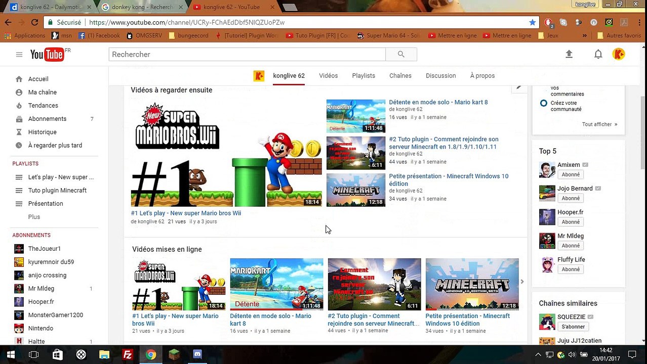Toggle the Abonné button for Fluffy Life

coord(571,269)
